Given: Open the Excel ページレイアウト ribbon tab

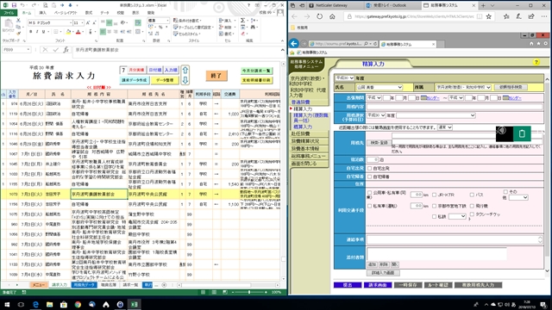Looking at the screenshot, I should [x=66, y=13].
